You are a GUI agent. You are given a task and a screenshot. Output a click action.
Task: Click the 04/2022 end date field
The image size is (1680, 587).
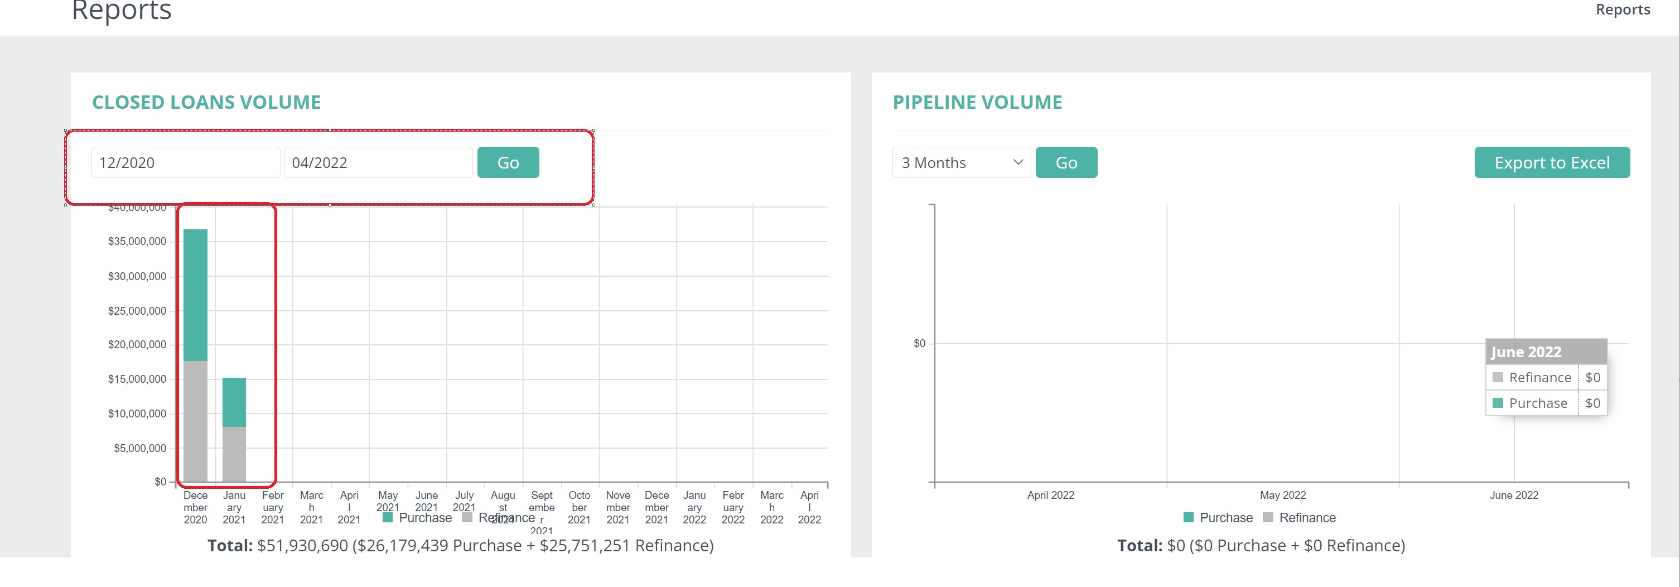click(378, 162)
